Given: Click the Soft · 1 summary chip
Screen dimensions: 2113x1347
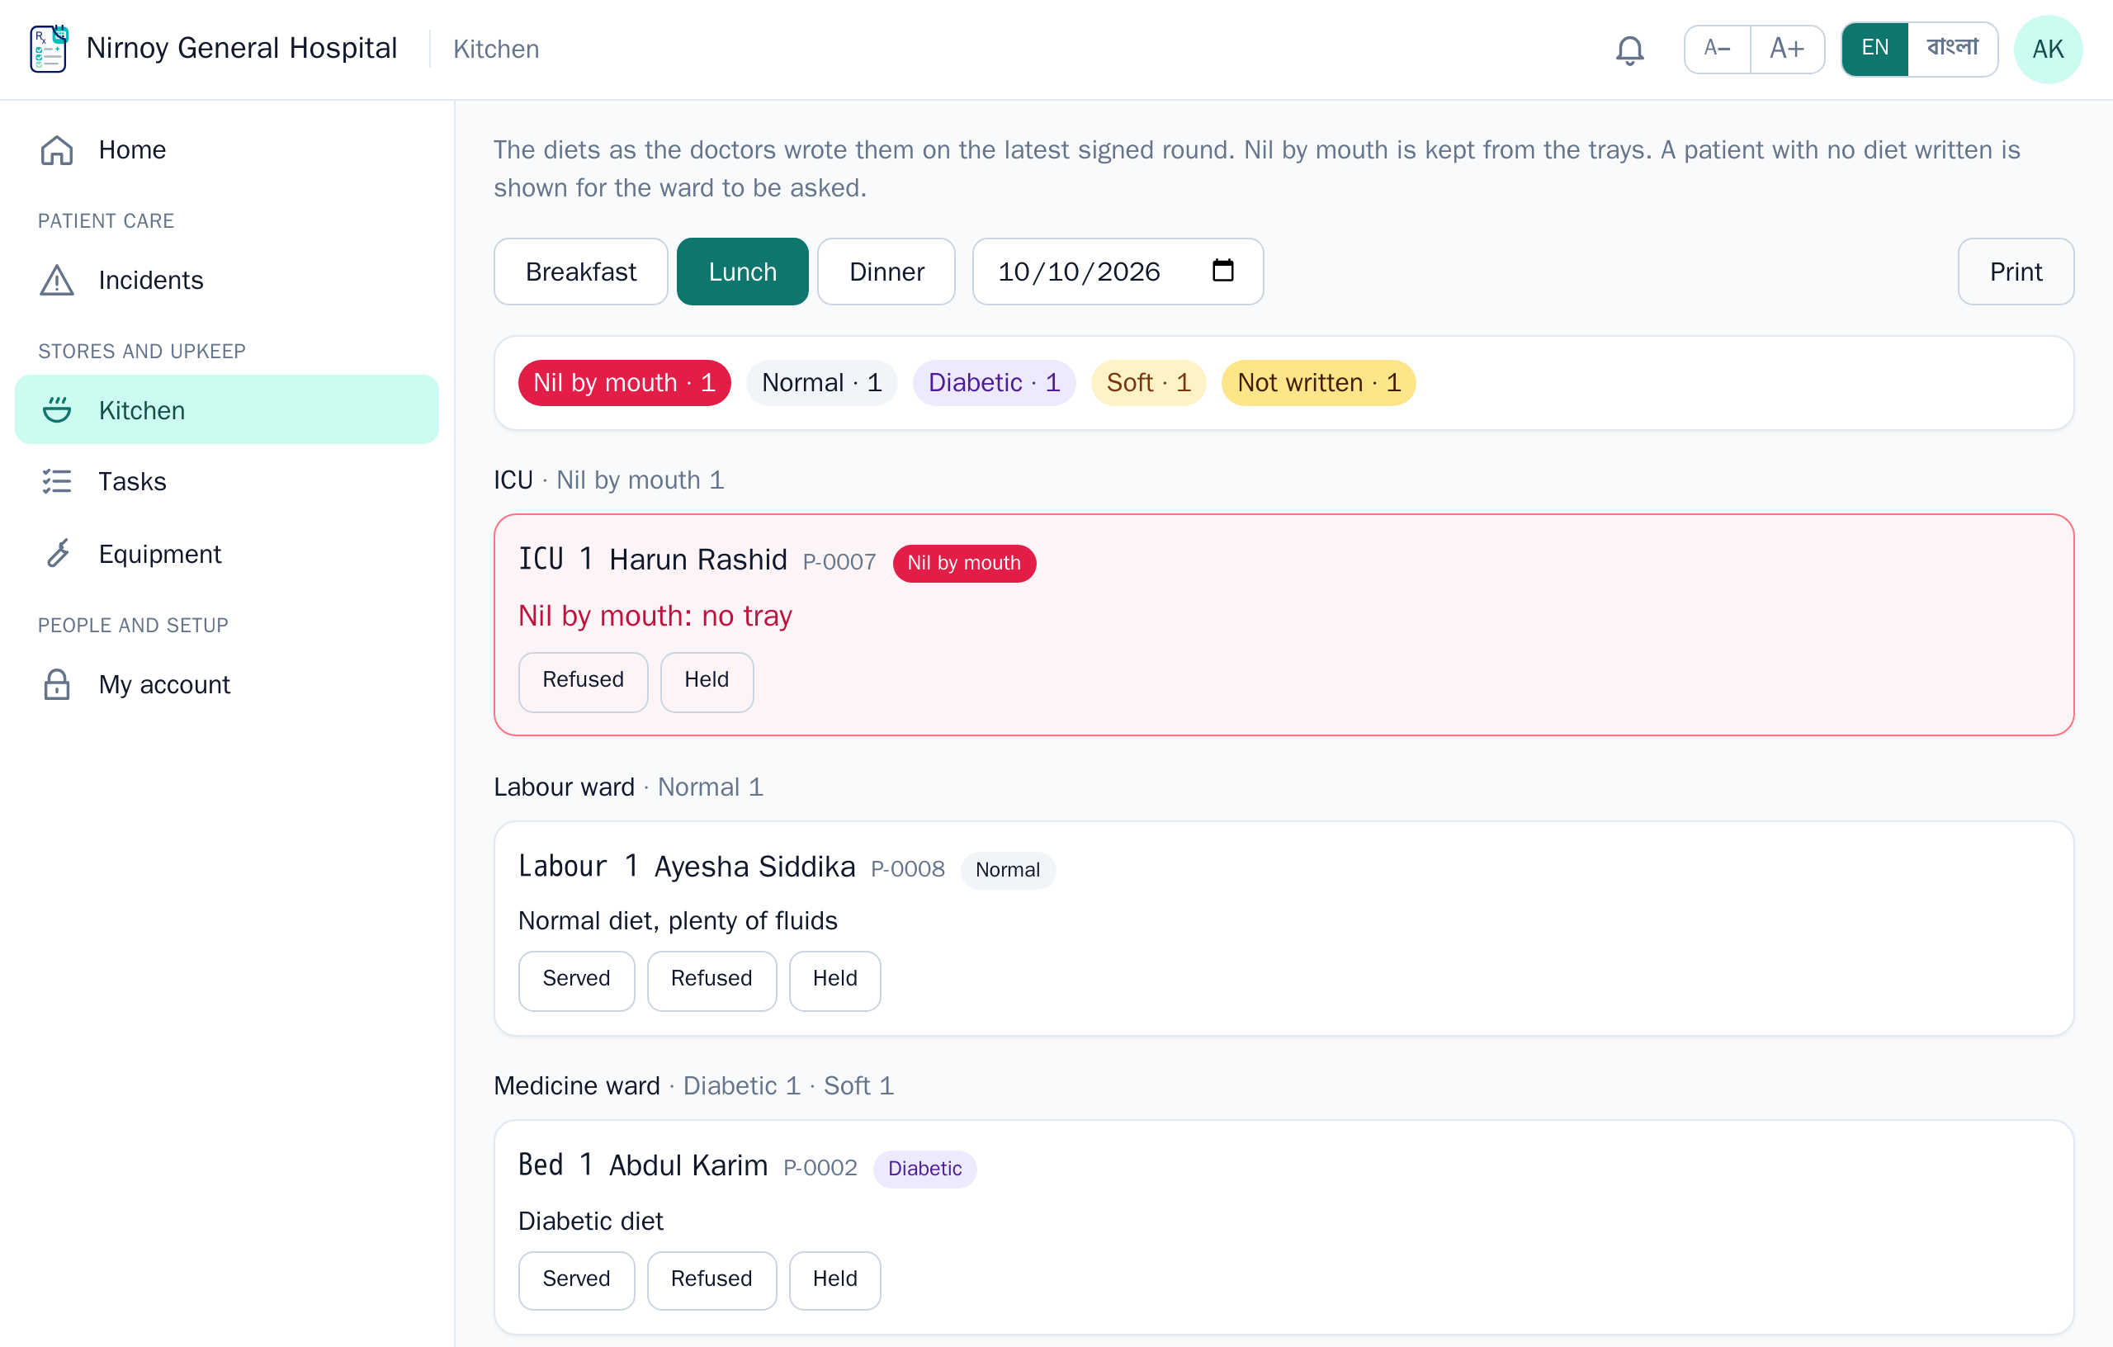Looking at the screenshot, I should [x=1148, y=383].
